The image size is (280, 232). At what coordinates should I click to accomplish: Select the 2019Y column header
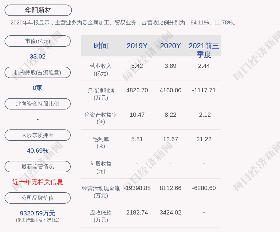click(137, 46)
